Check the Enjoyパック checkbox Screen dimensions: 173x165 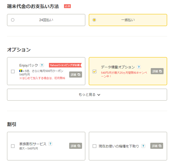[13, 71]
